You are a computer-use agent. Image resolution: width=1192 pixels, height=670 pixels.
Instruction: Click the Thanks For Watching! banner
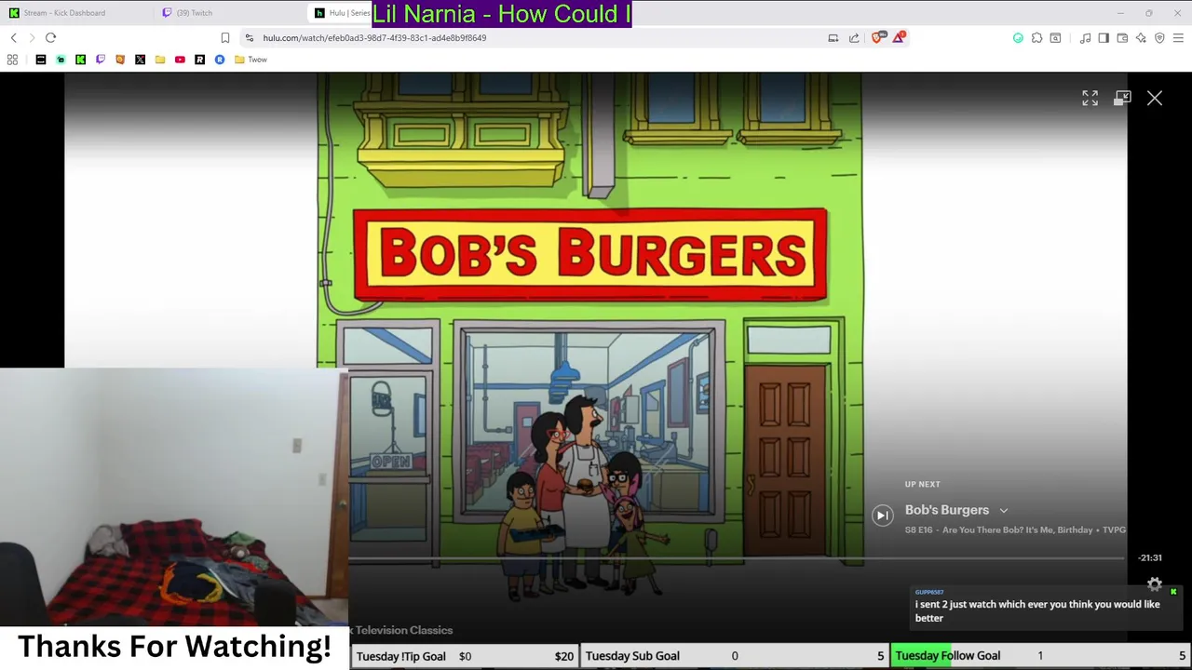point(174,647)
